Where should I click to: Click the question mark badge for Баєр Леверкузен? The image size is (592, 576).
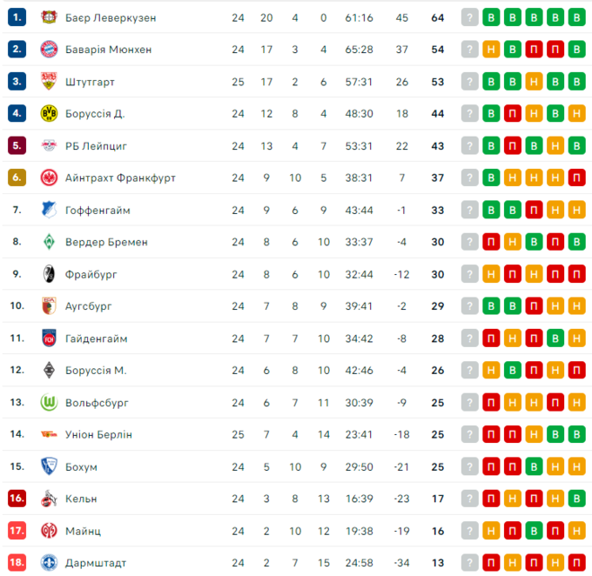point(470,17)
